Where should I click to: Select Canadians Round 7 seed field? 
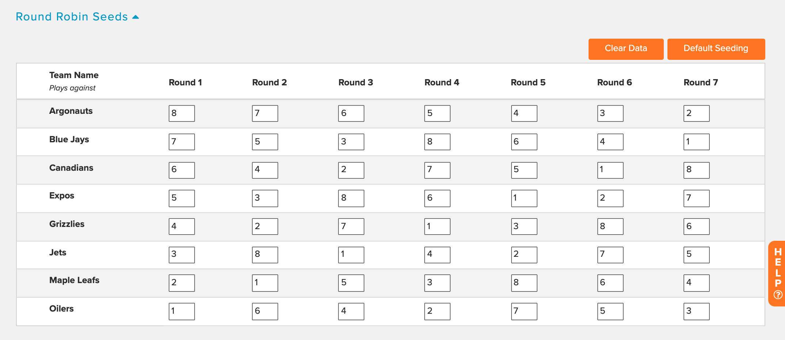coord(697,170)
